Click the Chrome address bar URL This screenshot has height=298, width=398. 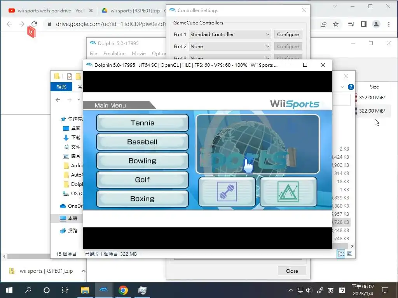[x=111, y=24]
